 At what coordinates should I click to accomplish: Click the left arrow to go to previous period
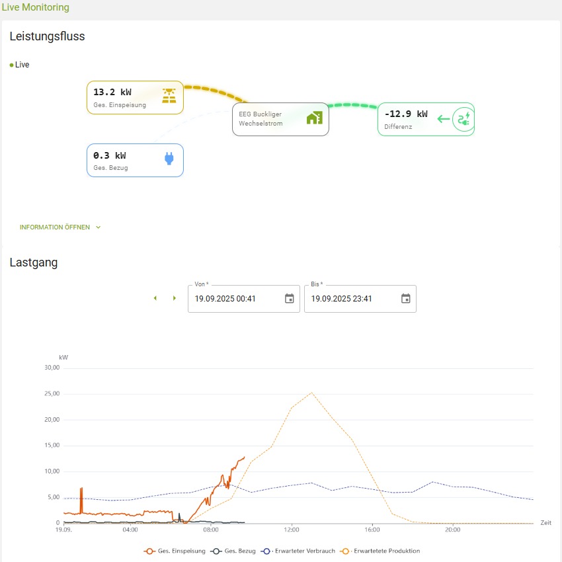point(155,298)
